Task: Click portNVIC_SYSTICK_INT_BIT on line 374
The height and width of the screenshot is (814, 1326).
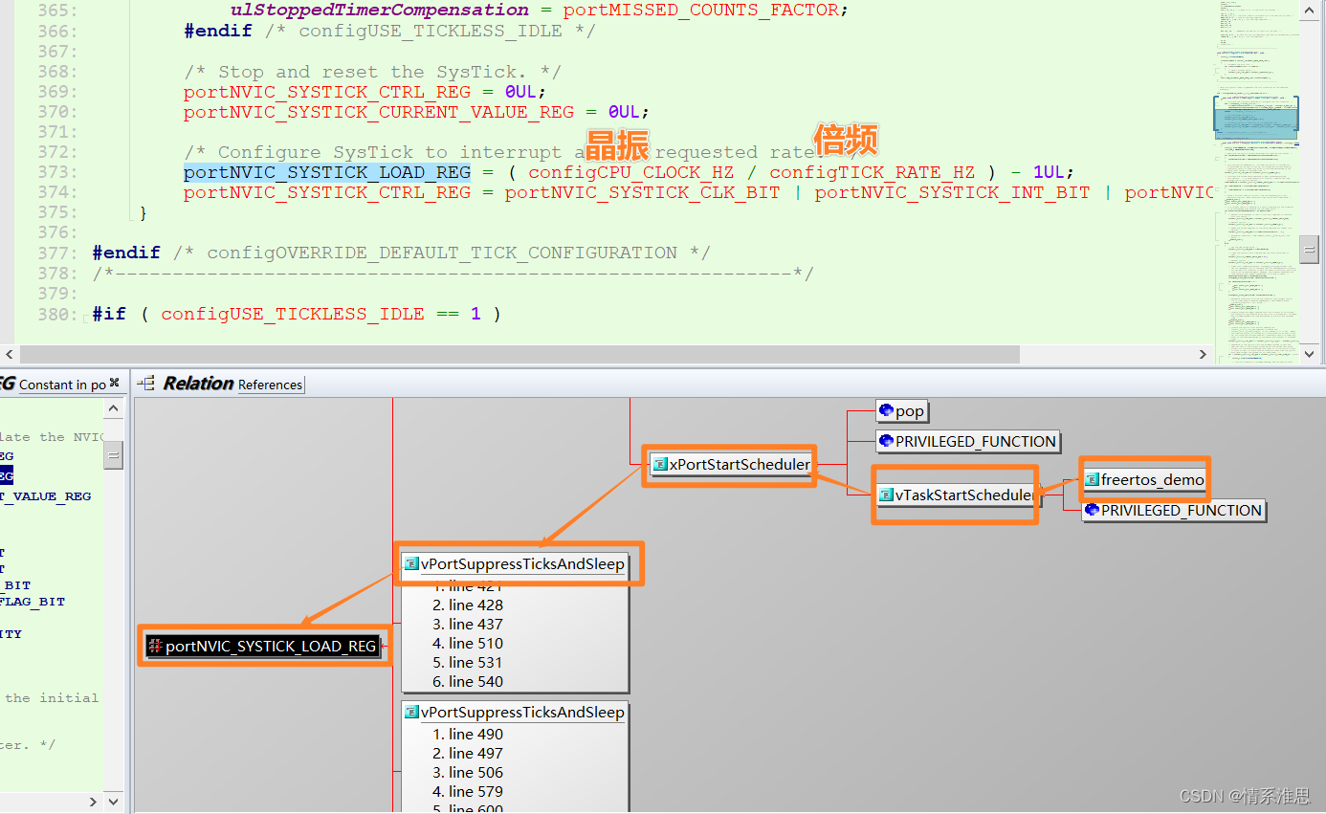Action: [953, 192]
